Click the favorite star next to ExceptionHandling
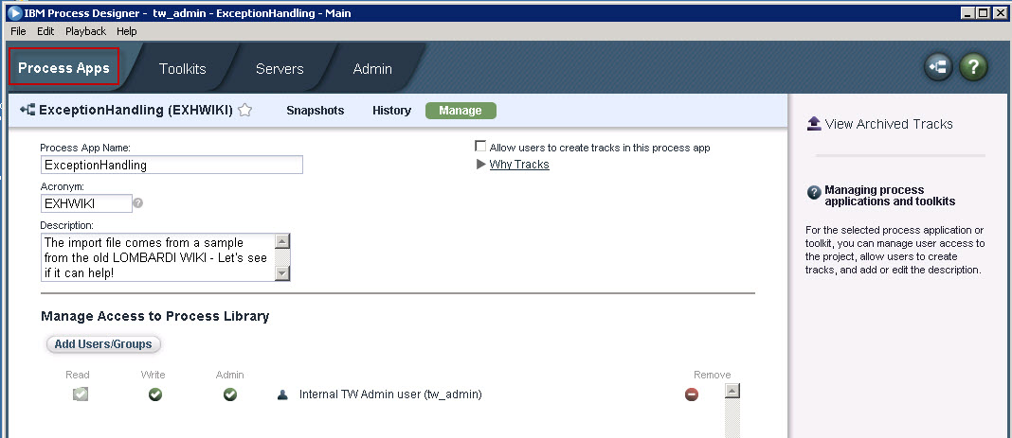This screenshot has height=438, width=1012. 245,111
